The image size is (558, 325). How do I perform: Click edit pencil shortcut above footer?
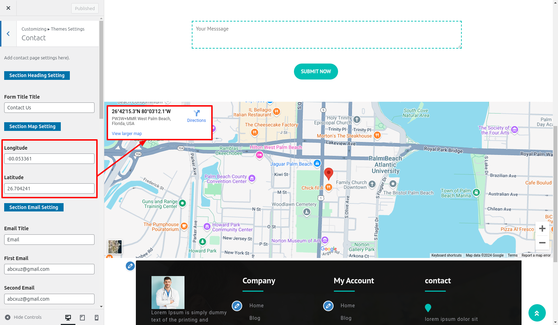tap(130, 266)
